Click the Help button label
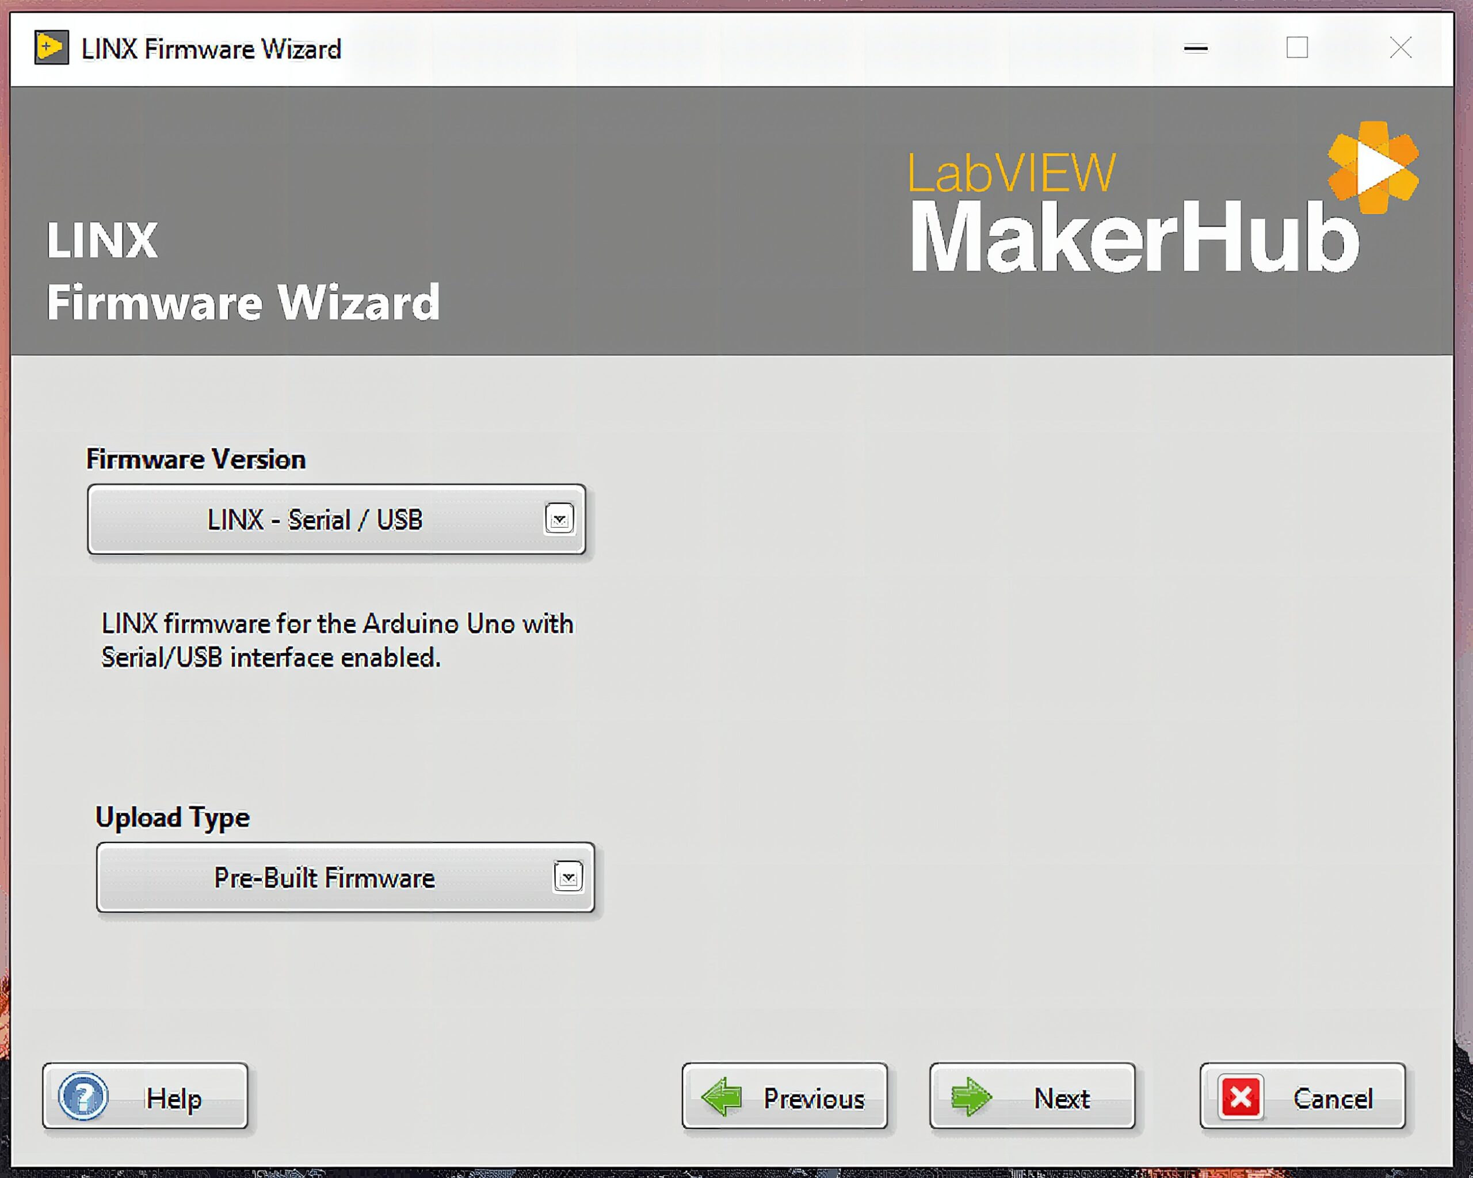The width and height of the screenshot is (1473, 1178). (174, 1098)
